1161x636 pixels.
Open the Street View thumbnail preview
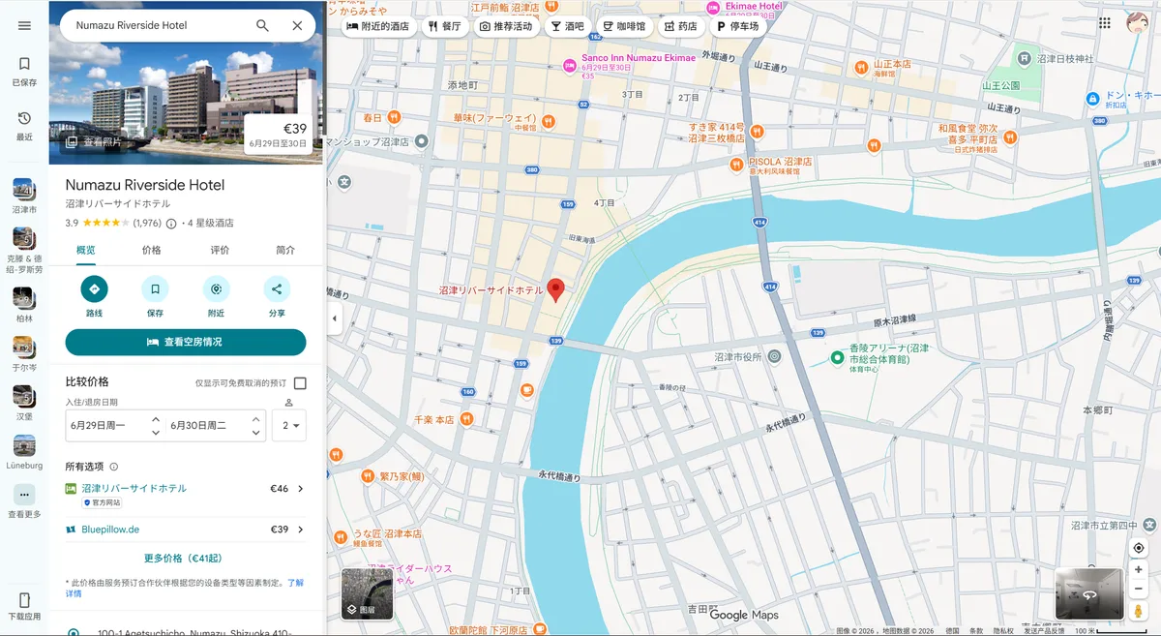(x=1088, y=593)
